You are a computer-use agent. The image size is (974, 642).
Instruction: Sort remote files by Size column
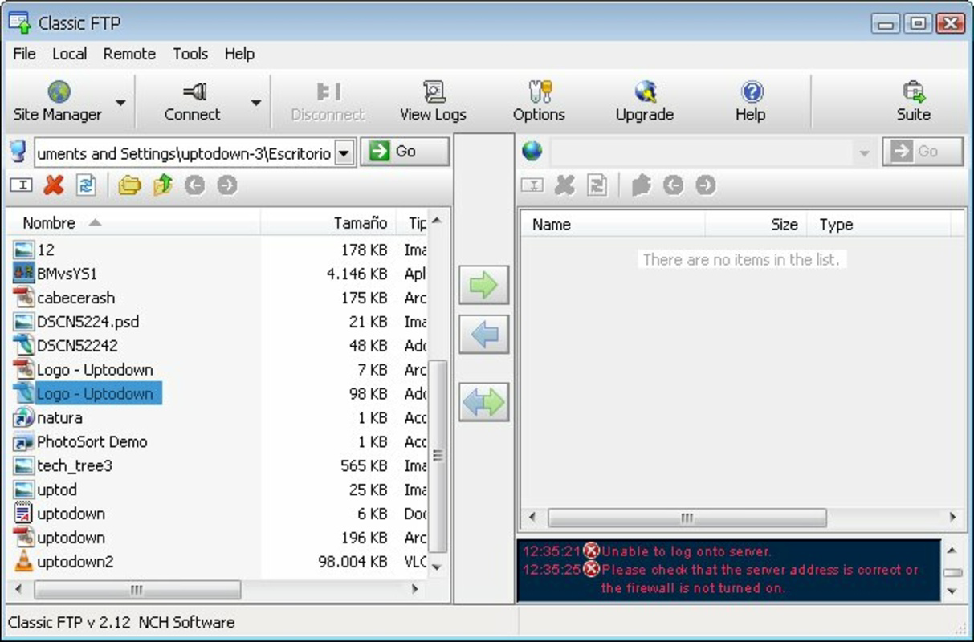pyautogui.click(x=756, y=225)
